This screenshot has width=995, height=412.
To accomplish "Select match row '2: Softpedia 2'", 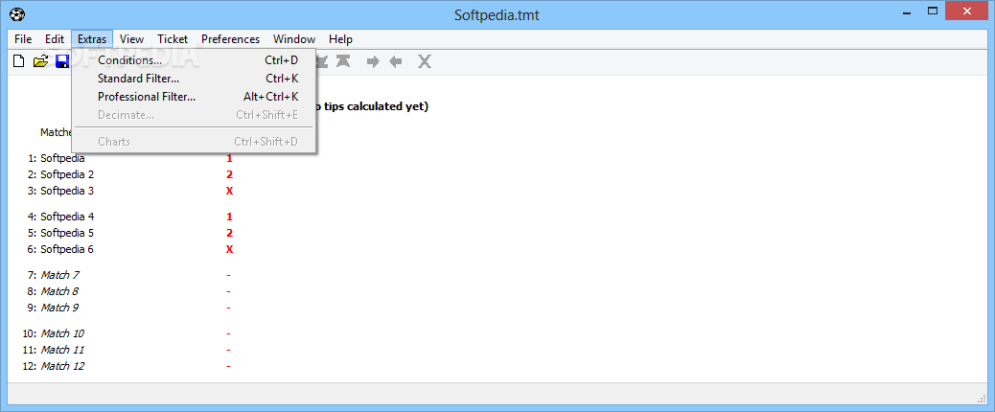I will (61, 174).
